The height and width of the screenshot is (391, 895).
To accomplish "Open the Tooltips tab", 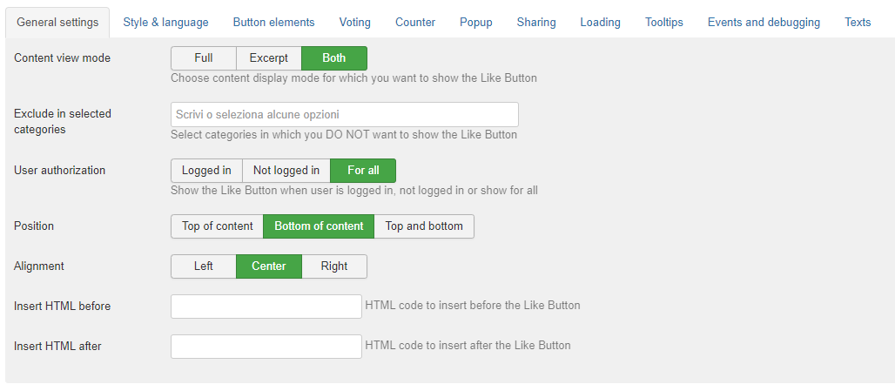I will [x=663, y=23].
